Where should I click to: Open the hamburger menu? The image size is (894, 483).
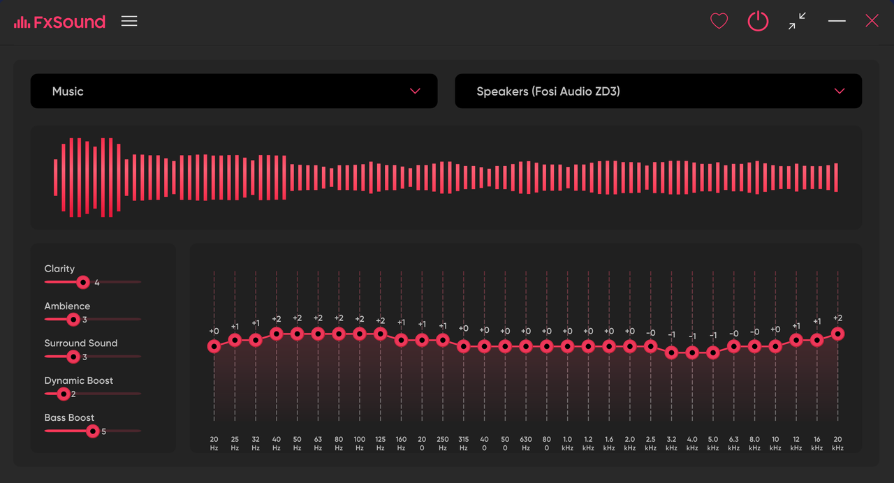(x=129, y=21)
